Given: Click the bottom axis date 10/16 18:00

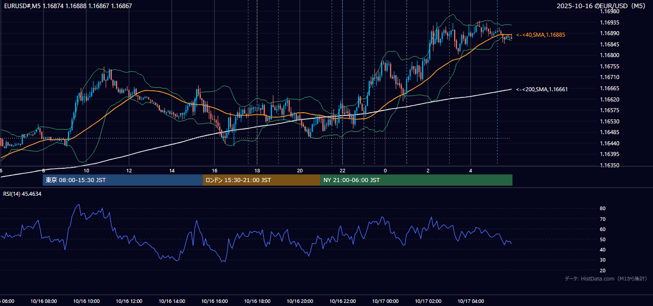Looking at the screenshot, I should click(x=257, y=301).
